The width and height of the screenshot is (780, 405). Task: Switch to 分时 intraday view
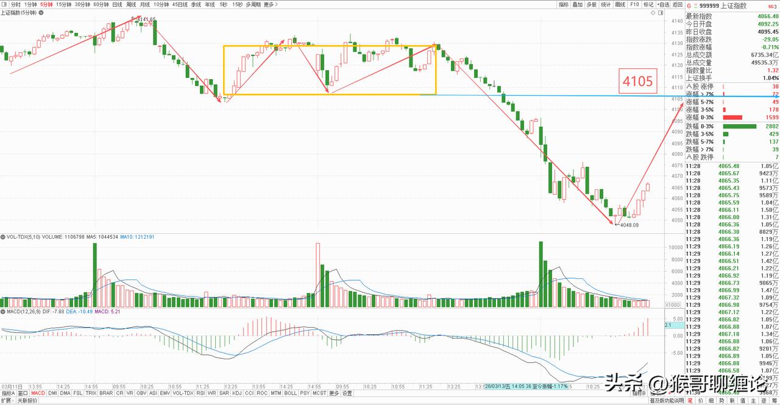(x=16, y=4)
